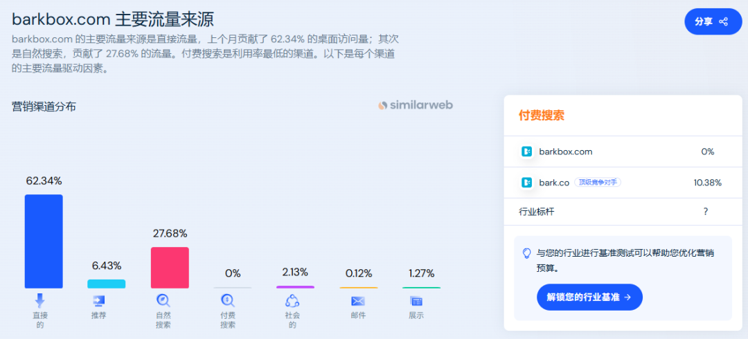Click the cyan 6.43% referrals bar
748x339 pixels.
point(107,284)
